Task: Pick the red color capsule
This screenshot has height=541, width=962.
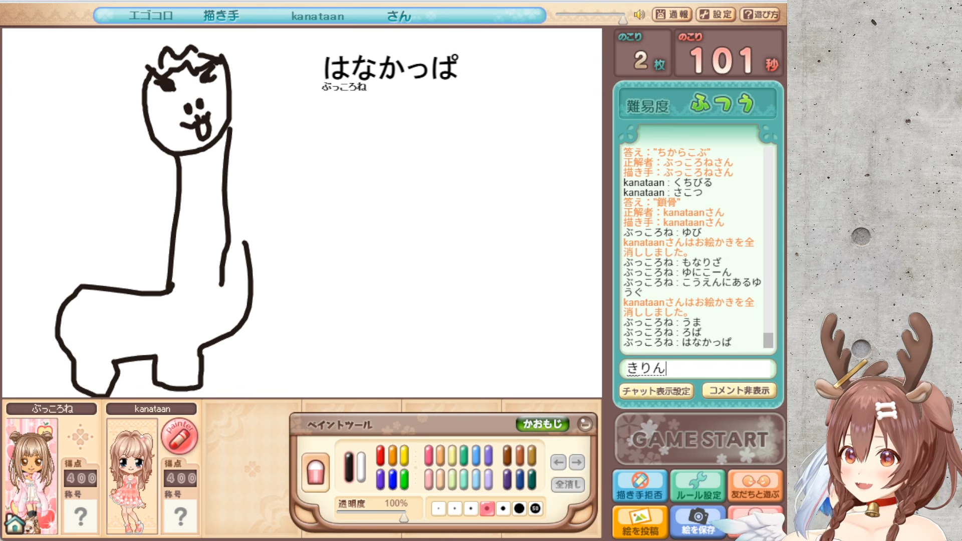Action: 380,456
